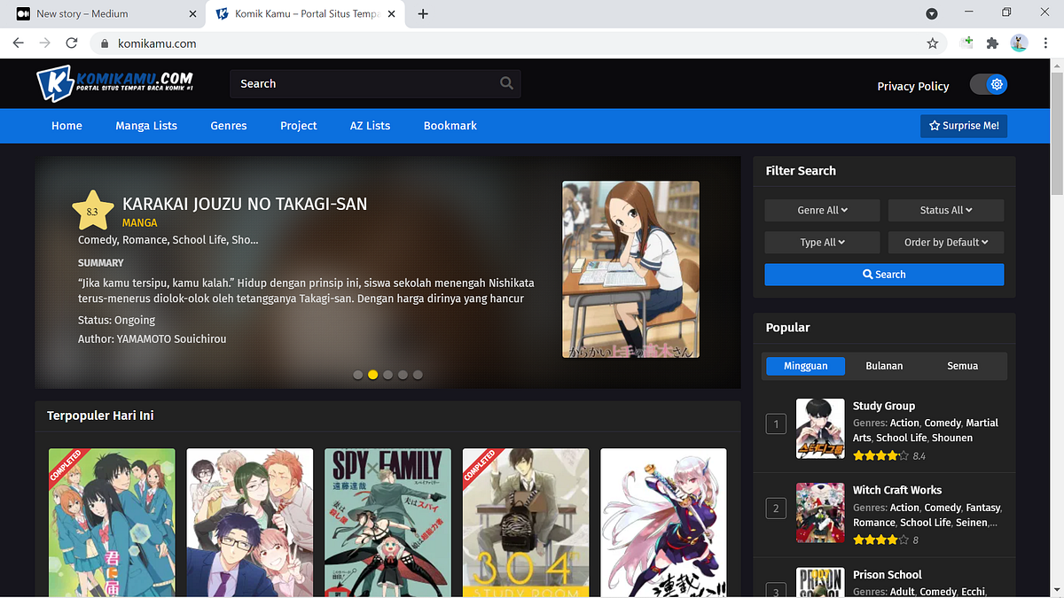
Task: Click the Martial Arts genre link
Action: click(926, 431)
